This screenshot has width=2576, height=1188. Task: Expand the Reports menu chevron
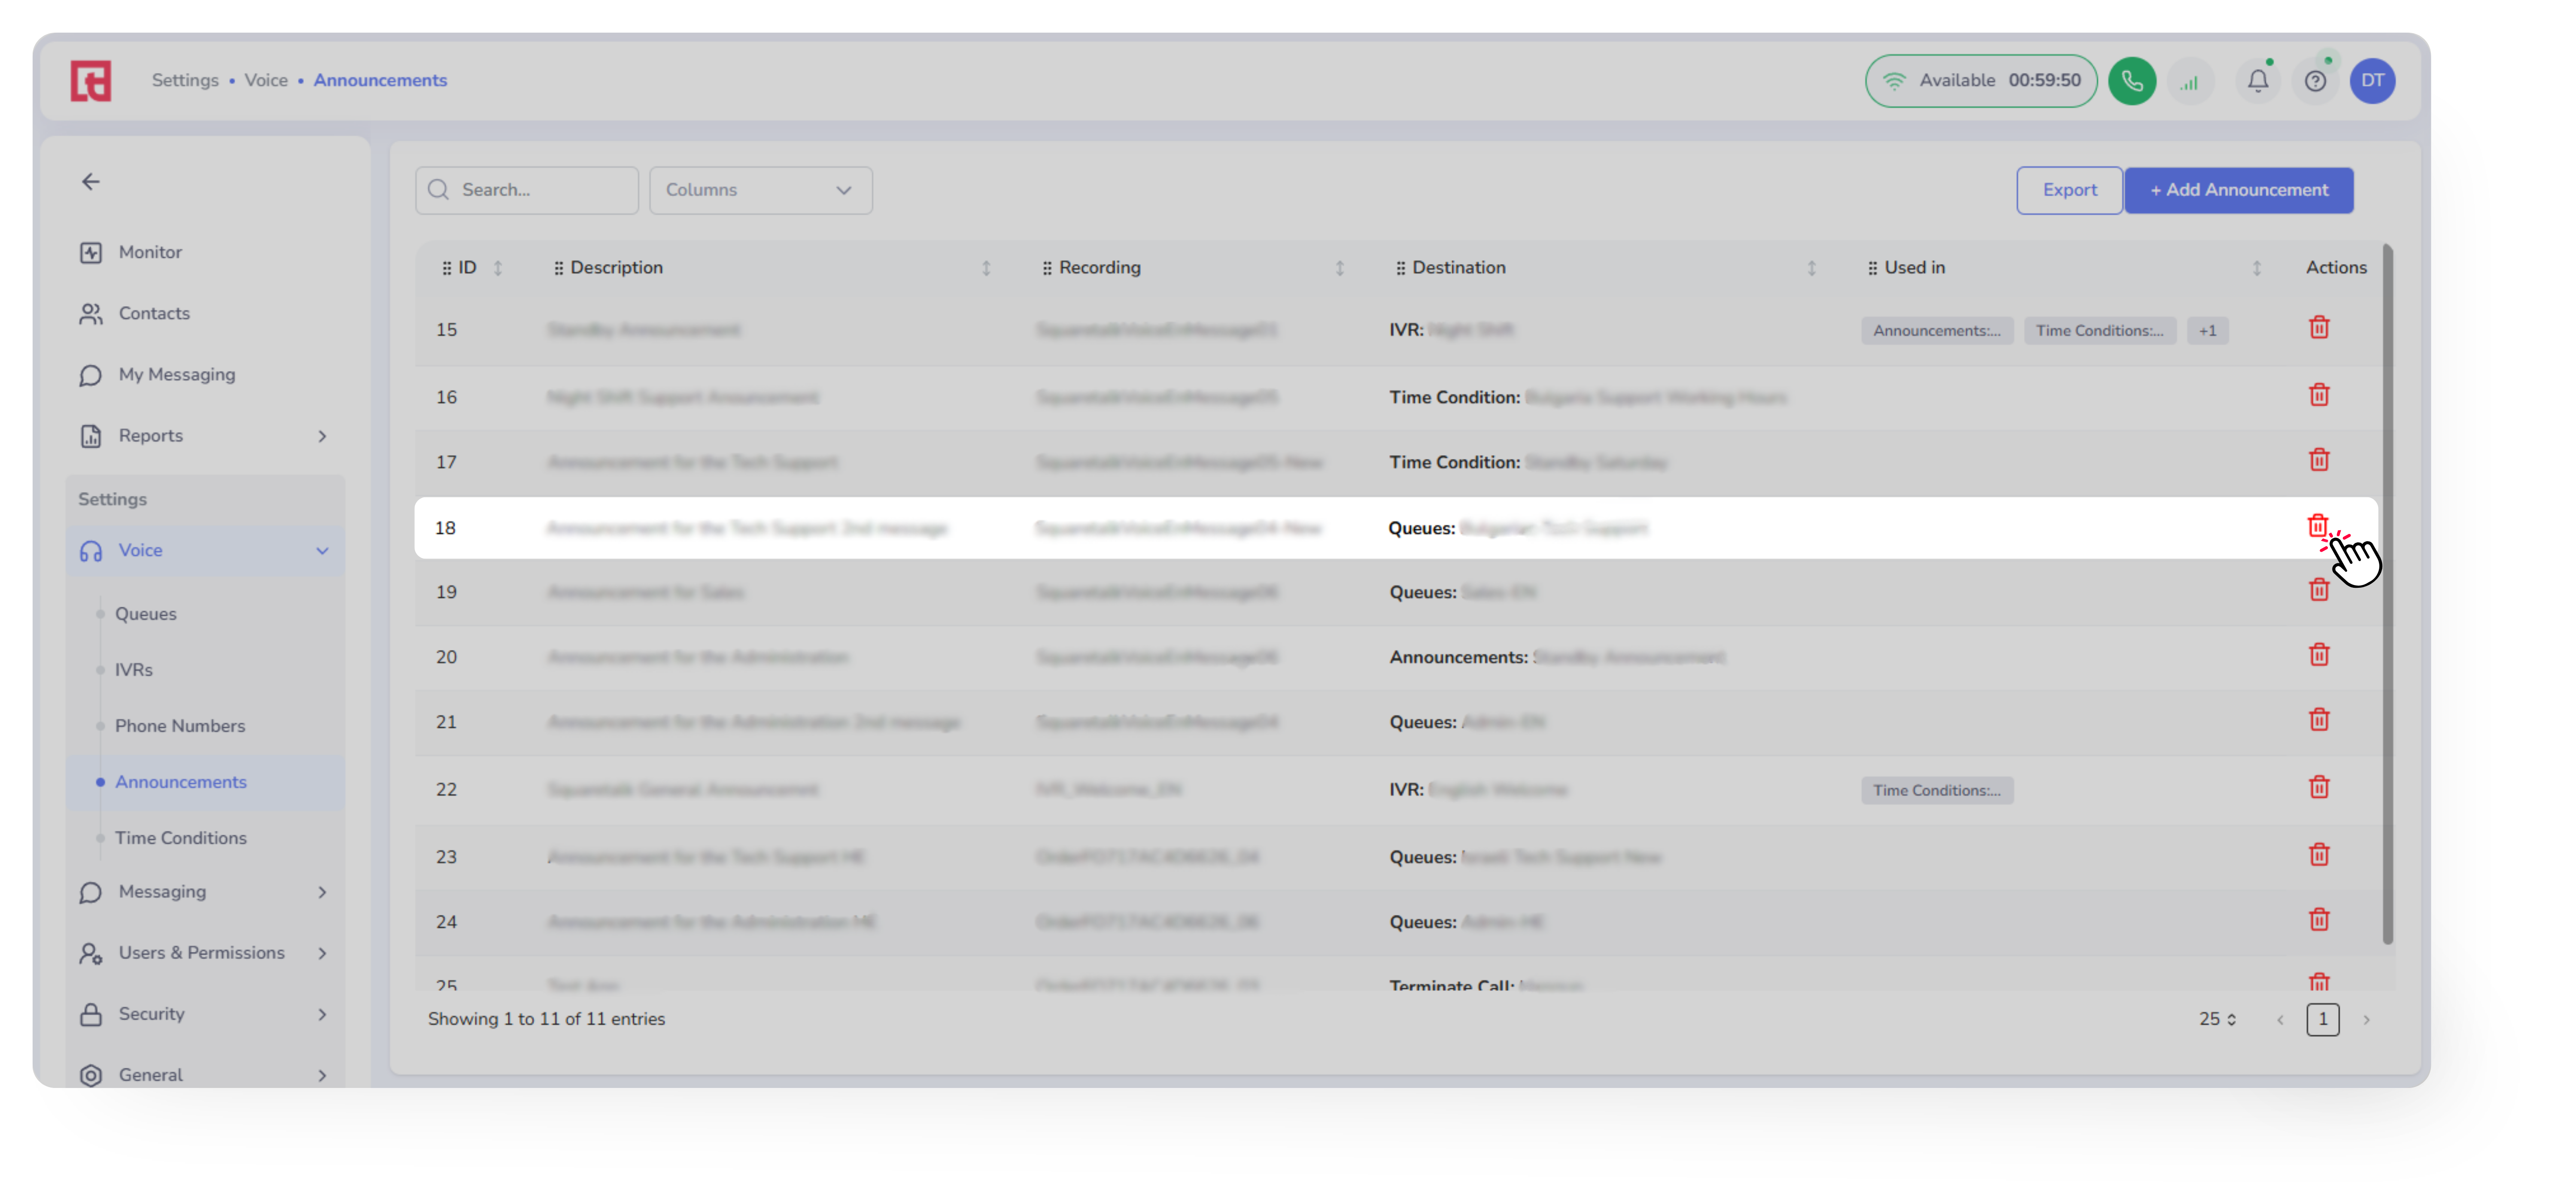(322, 436)
